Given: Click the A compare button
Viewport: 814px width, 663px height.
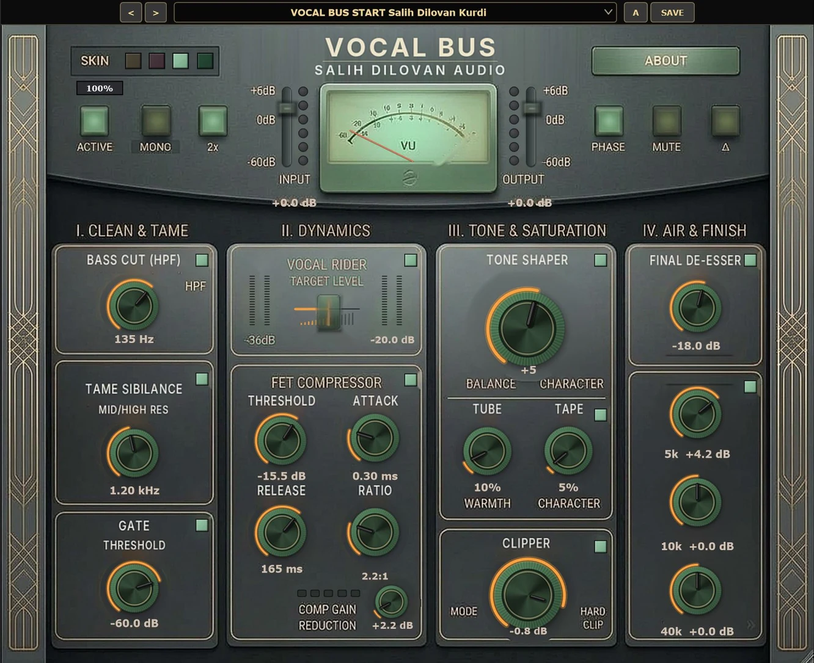Looking at the screenshot, I should [x=636, y=12].
